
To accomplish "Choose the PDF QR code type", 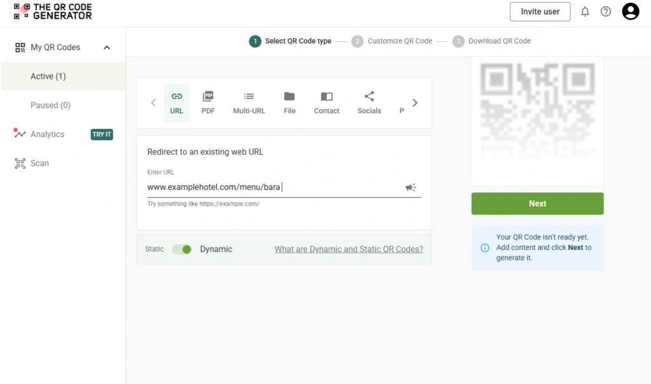I will click(x=208, y=103).
